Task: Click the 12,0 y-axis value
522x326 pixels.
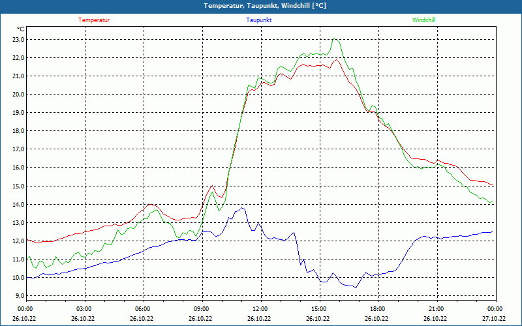Action: tap(18, 241)
